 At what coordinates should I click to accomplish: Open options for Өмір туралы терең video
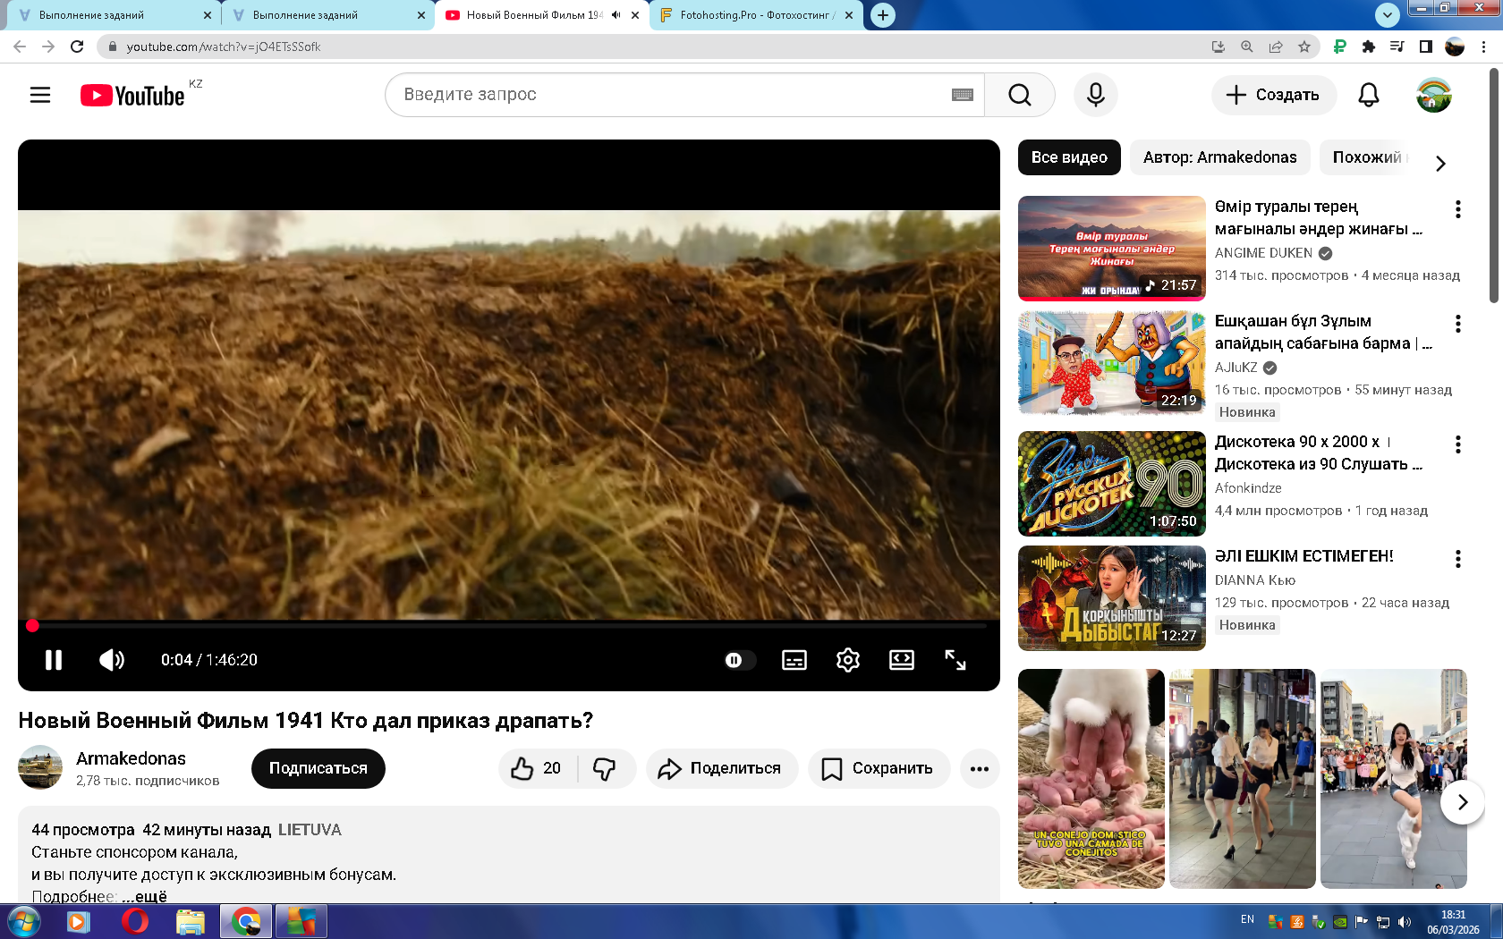click(x=1458, y=209)
